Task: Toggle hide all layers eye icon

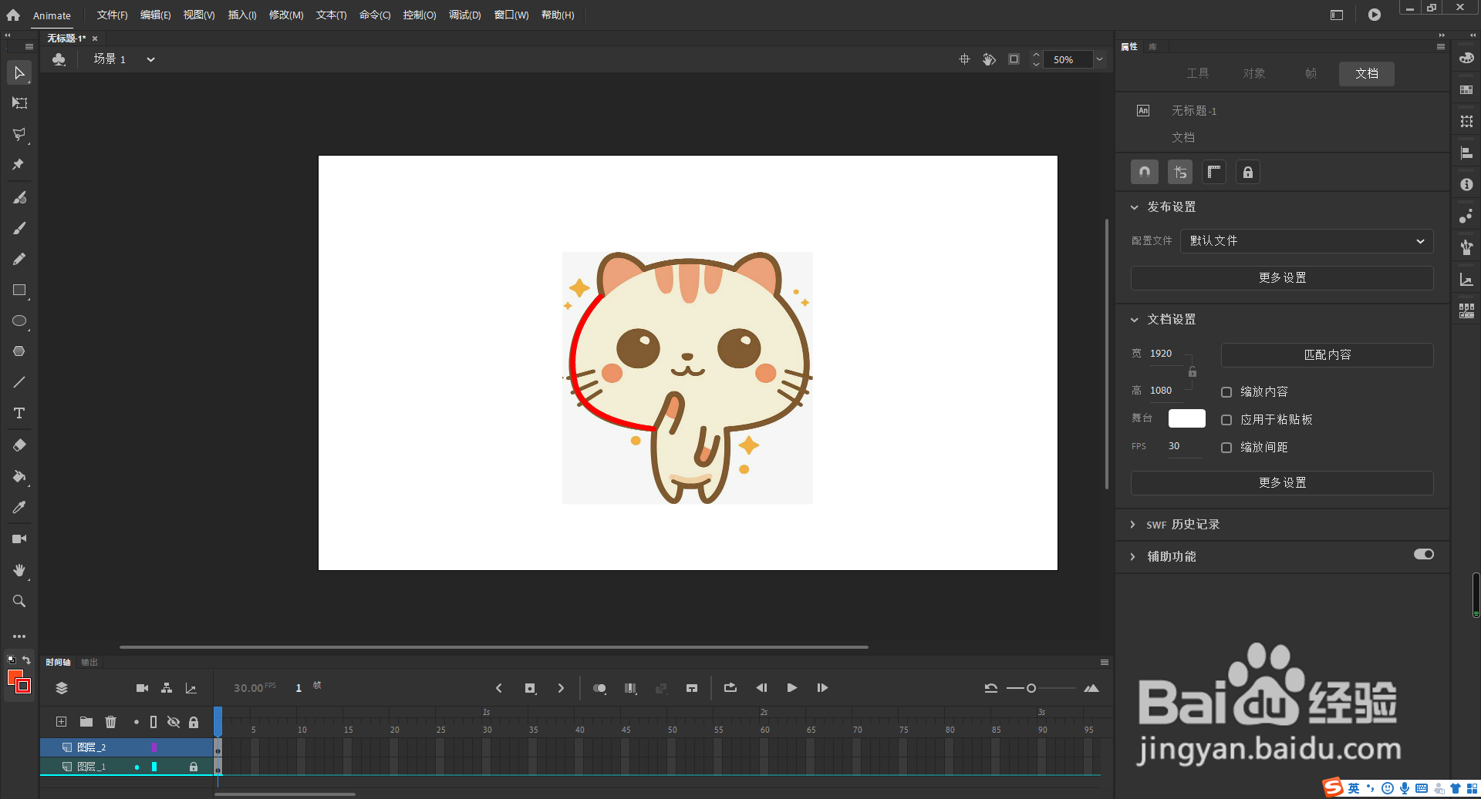Action: (174, 722)
